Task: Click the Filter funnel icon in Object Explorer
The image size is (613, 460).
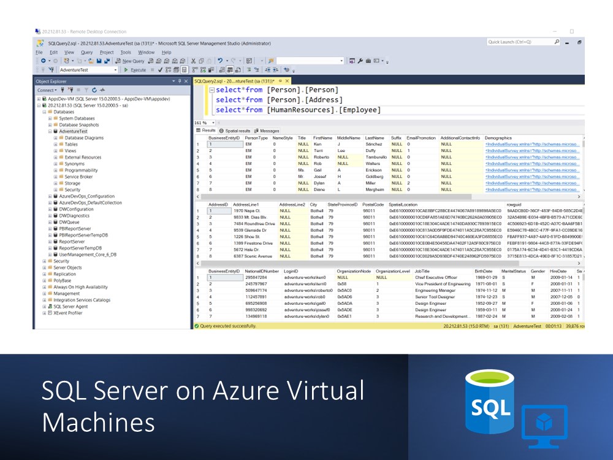Action: tap(86, 90)
